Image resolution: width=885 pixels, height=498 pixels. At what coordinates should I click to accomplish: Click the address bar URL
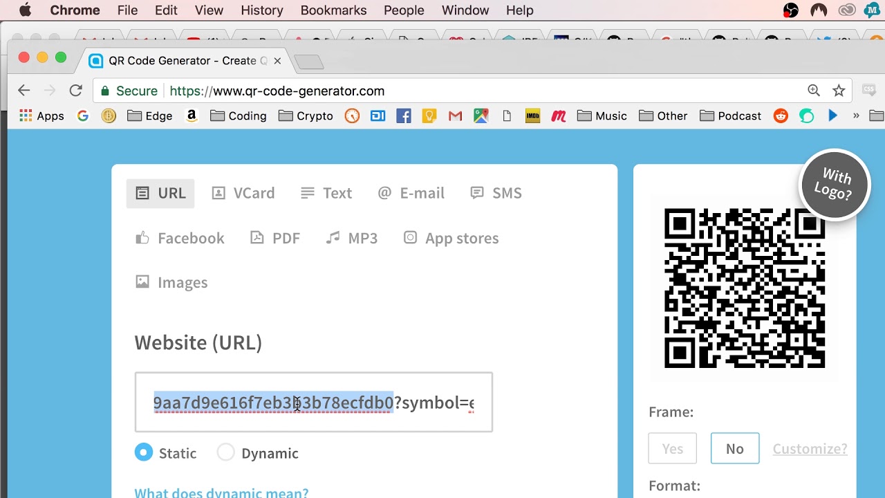point(277,91)
